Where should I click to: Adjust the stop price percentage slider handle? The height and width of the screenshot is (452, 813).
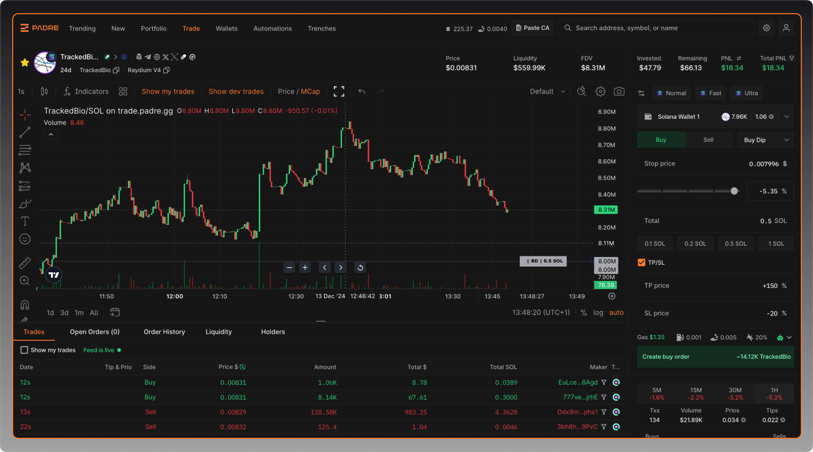tap(734, 191)
